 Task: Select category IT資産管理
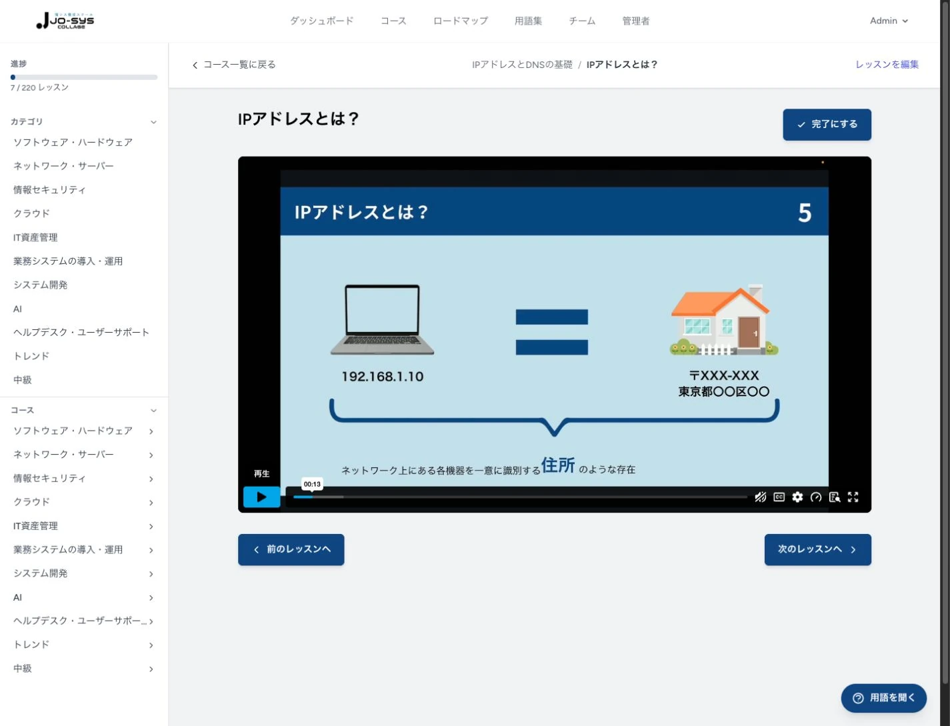point(35,237)
